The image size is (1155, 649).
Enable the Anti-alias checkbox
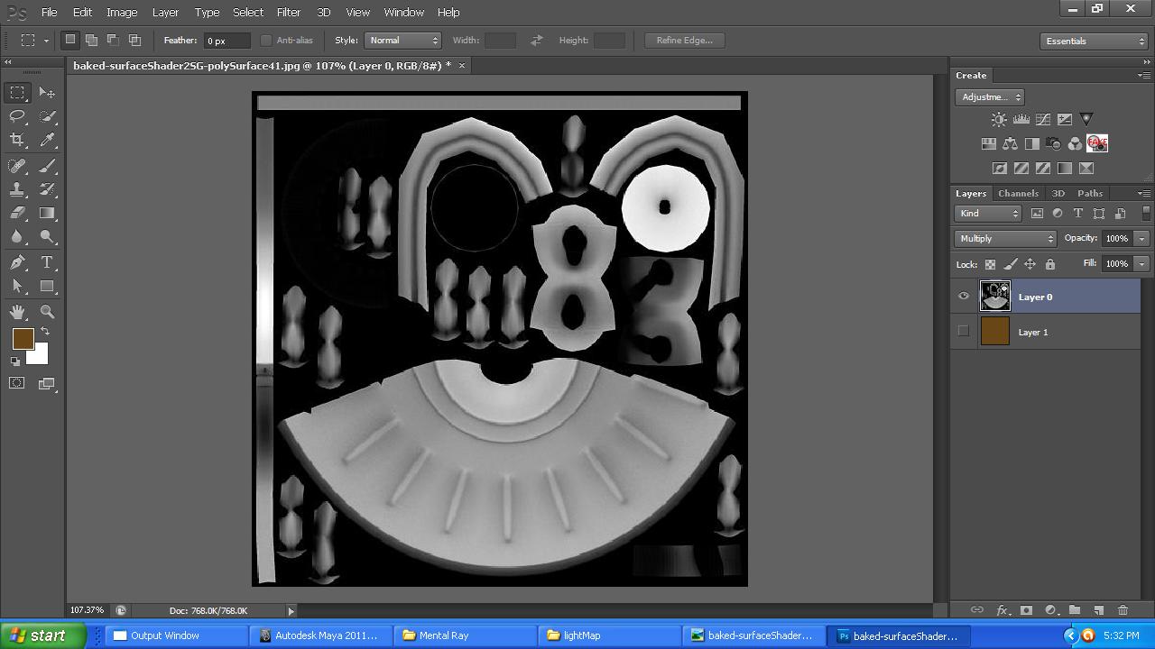(266, 40)
